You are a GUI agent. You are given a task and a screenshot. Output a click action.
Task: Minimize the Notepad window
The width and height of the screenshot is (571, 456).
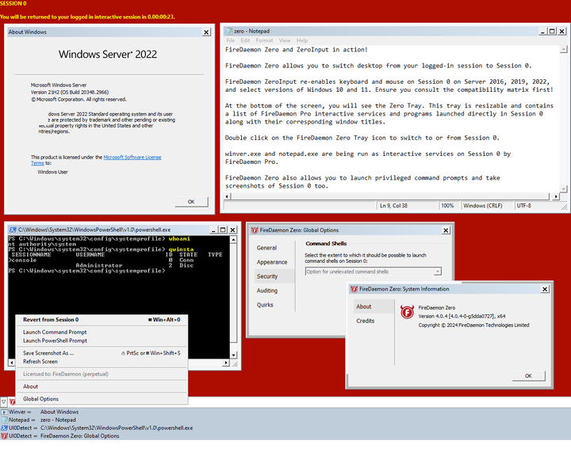pyautogui.click(x=542, y=32)
